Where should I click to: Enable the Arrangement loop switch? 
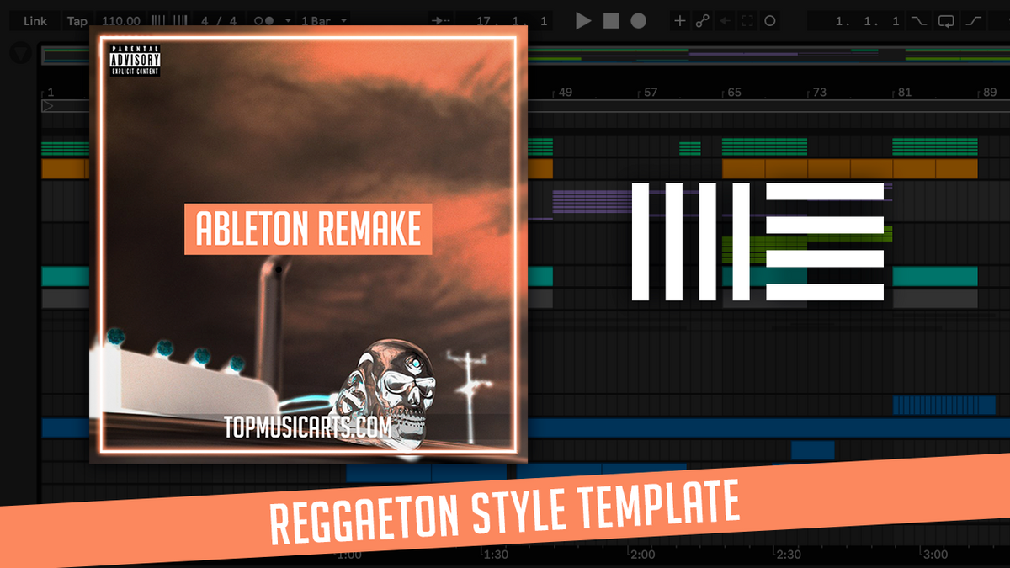click(x=946, y=20)
